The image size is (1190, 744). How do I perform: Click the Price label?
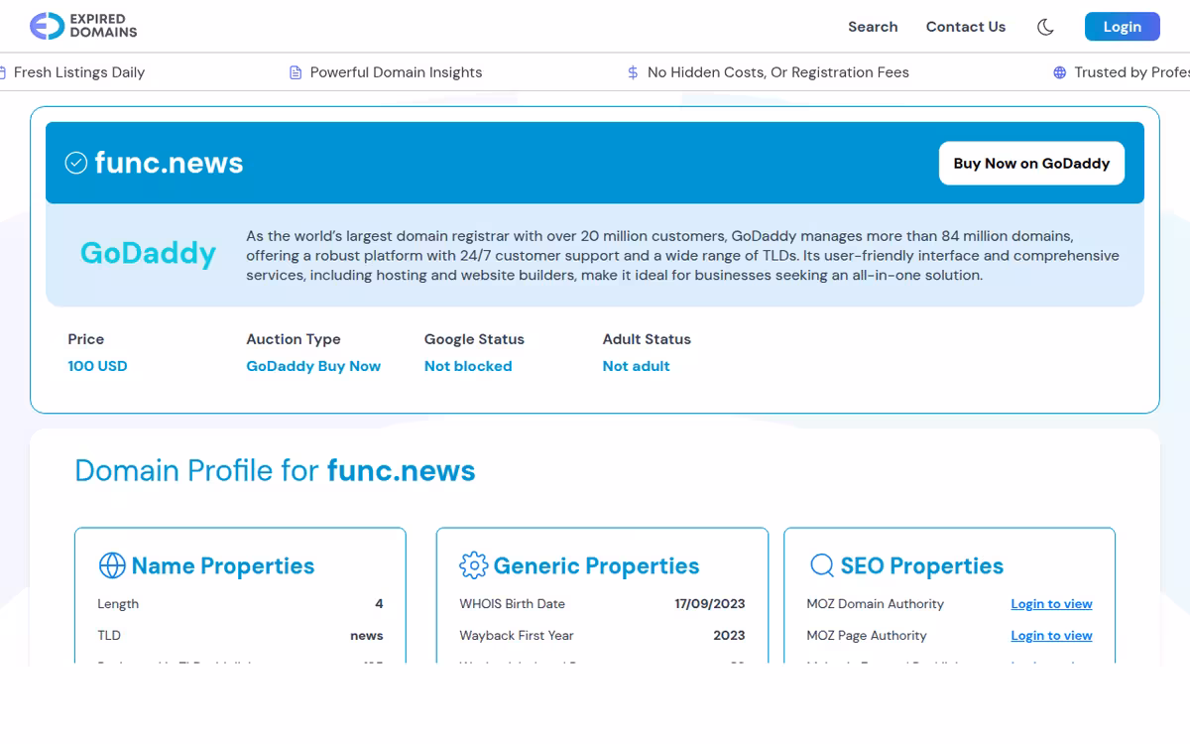(85, 339)
